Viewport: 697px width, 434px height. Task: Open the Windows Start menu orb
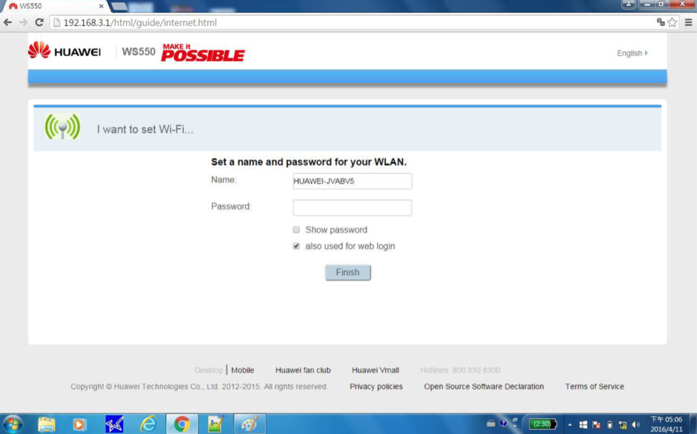(12, 424)
